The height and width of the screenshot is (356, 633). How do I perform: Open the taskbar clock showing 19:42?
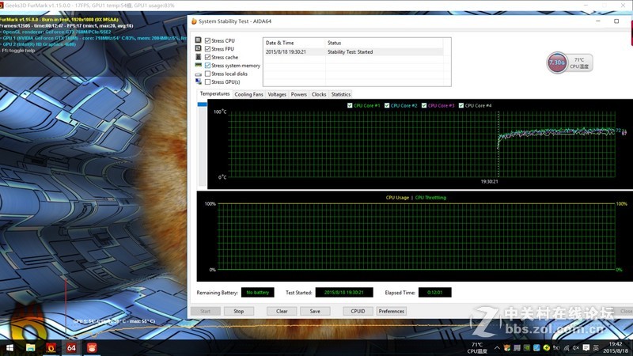click(x=616, y=347)
